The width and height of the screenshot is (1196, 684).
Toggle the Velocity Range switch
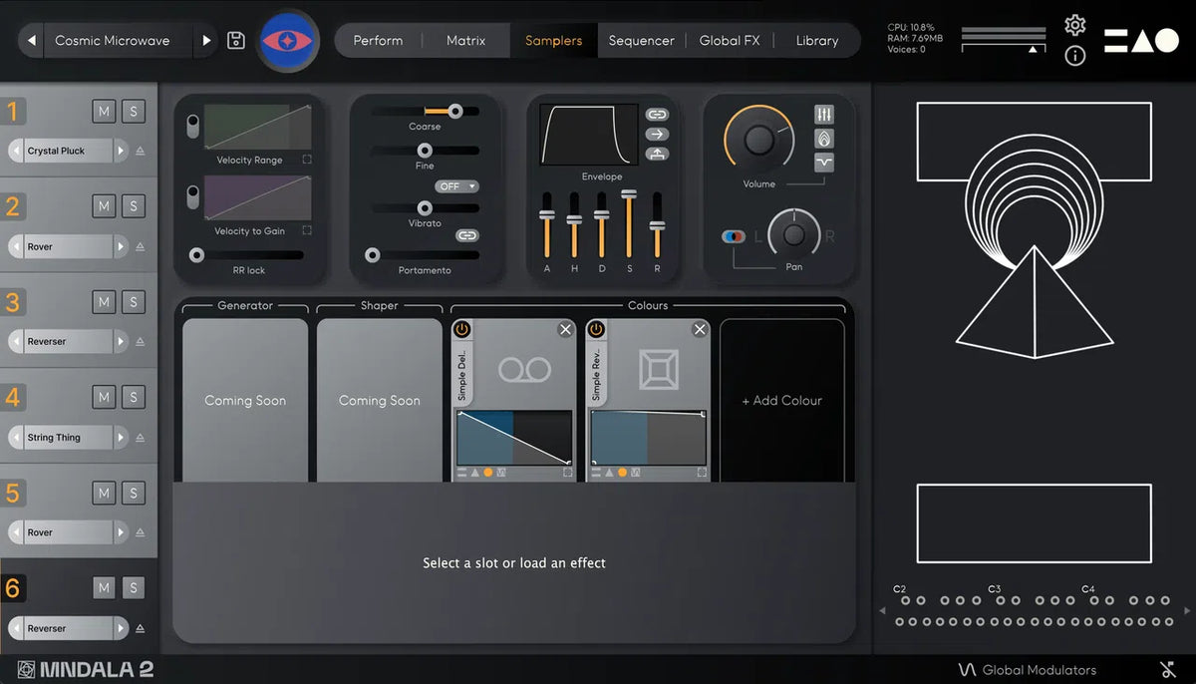click(x=192, y=127)
